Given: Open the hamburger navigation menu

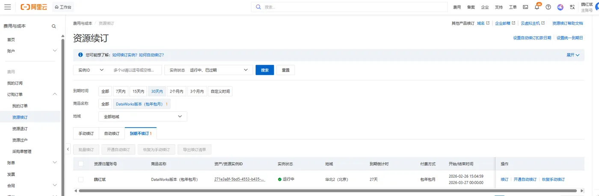Looking at the screenshot, I should click(7, 7).
